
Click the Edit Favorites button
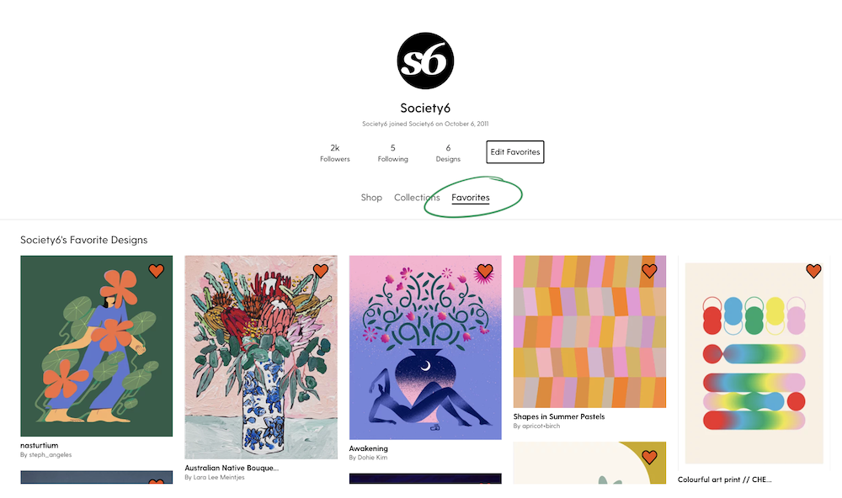click(x=515, y=152)
